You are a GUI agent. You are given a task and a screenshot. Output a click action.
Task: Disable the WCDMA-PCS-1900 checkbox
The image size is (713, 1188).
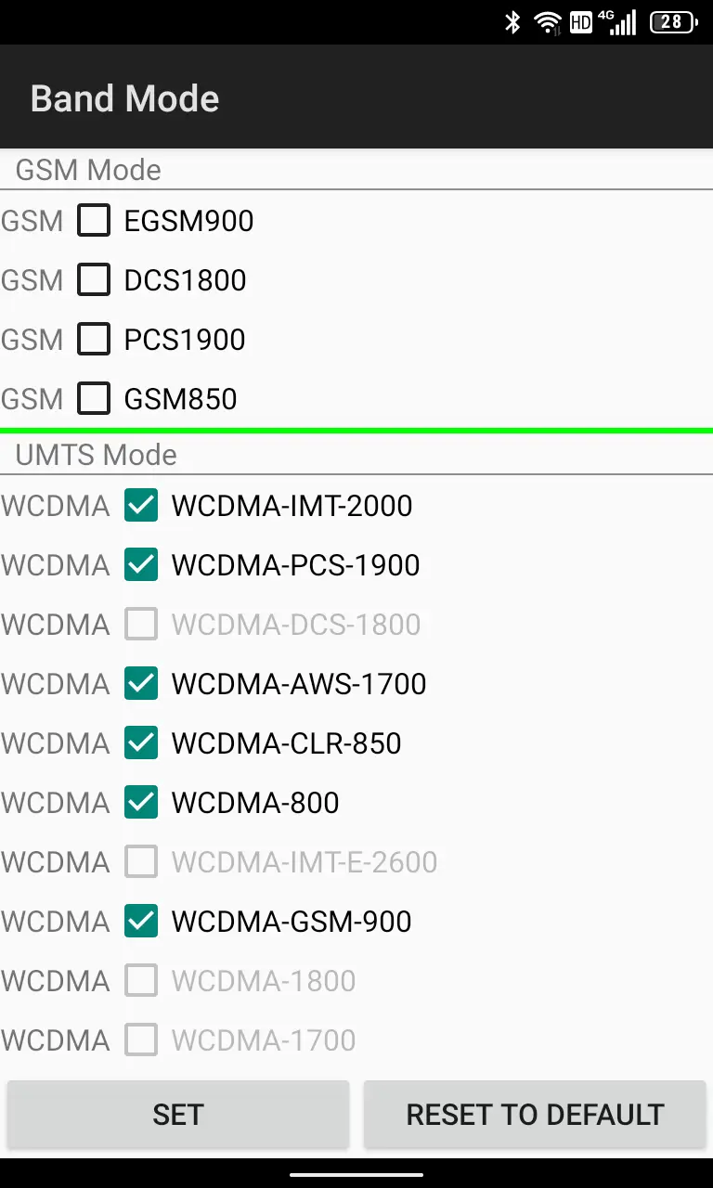click(141, 565)
